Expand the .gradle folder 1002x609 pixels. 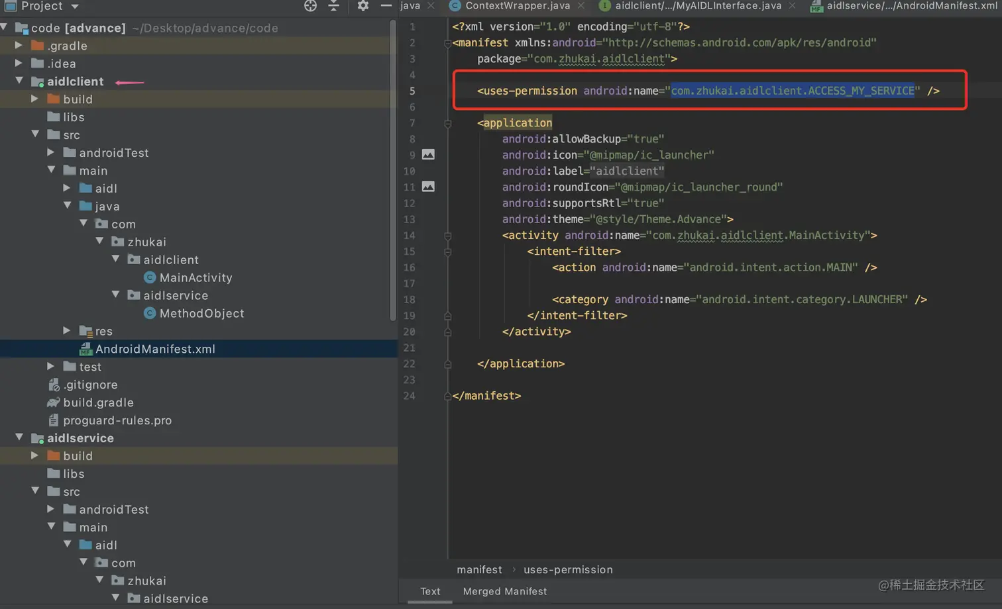coord(19,45)
